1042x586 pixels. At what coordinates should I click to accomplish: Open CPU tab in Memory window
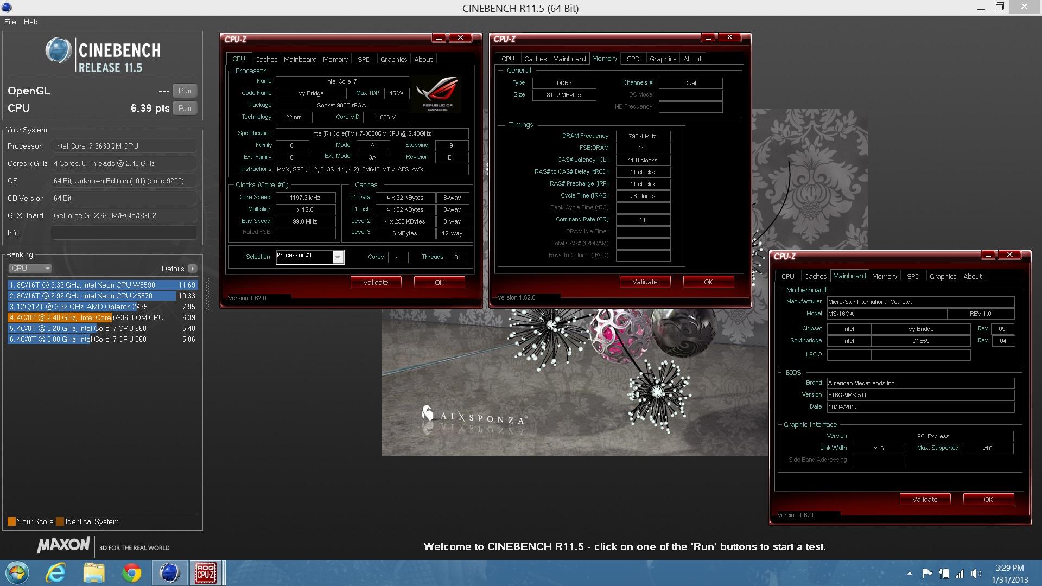(x=508, y=59)
